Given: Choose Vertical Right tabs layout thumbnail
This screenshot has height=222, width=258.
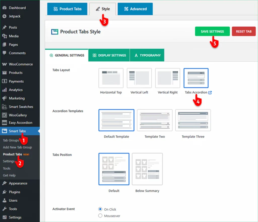Looking at the screenshot, I should 168,78.
